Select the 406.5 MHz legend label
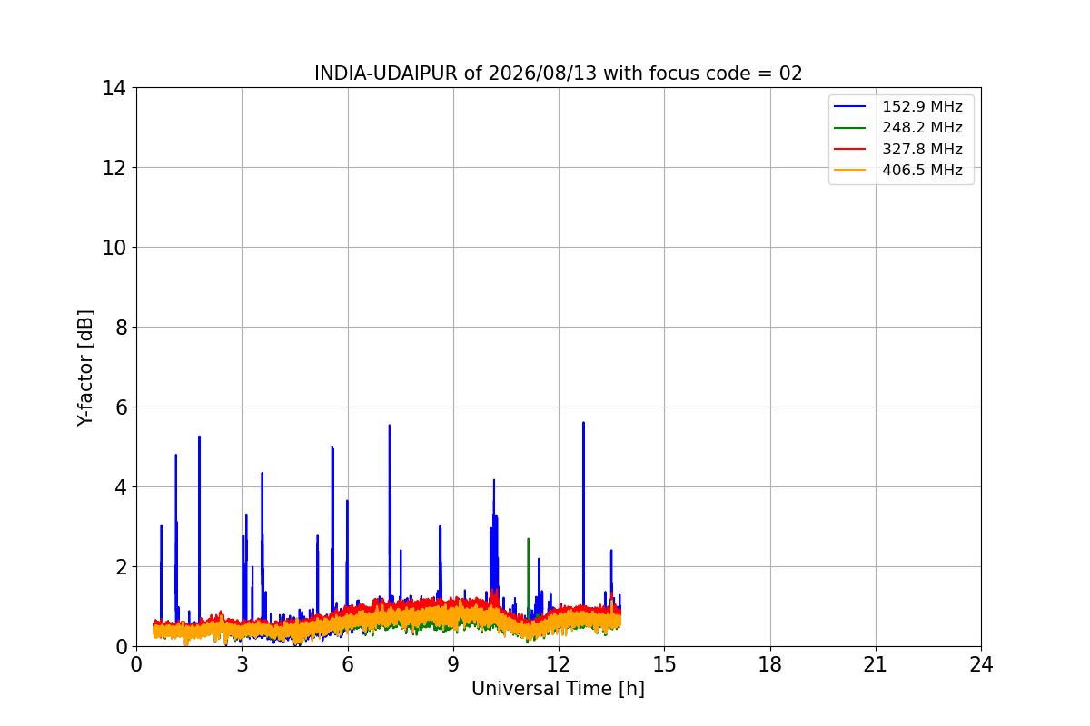 [922, 170]
